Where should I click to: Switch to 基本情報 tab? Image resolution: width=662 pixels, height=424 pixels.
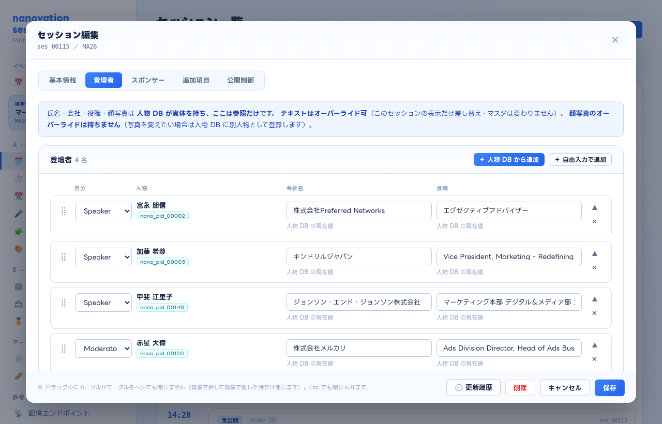click(x=63, y=80)
